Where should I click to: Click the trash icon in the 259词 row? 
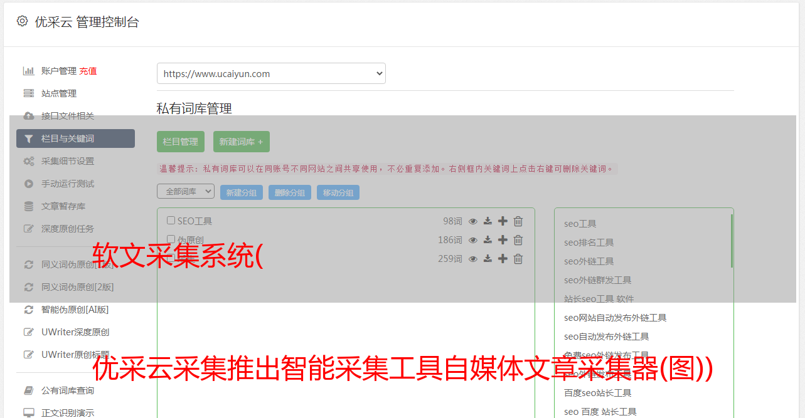click(x=518, y=259)
